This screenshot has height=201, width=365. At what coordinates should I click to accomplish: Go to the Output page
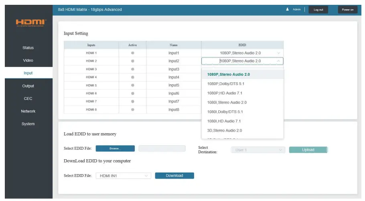(x=28, y=86)
